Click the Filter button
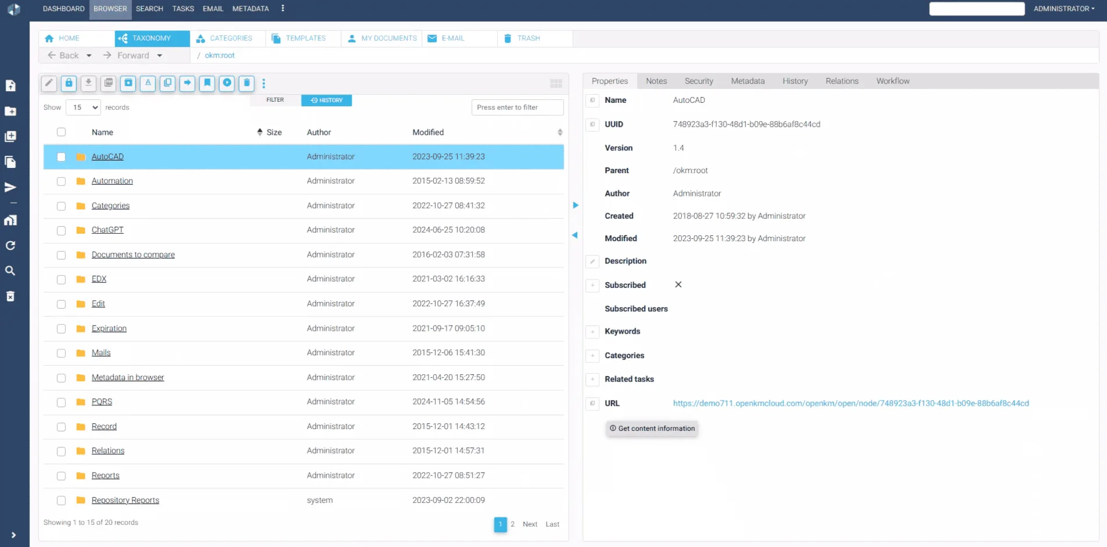Viewport: 1107px width, 547px height. (275, 100)
